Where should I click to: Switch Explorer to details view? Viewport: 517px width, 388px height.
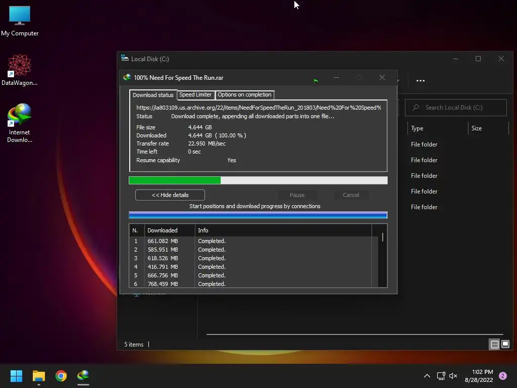coord(494,345)
